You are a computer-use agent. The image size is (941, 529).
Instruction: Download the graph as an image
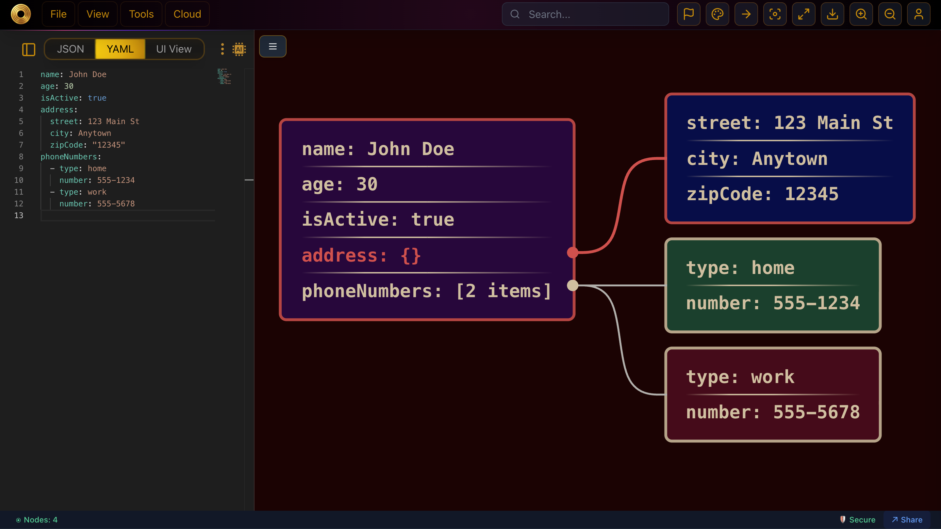(832, 14)
